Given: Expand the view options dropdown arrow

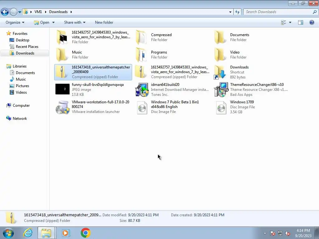Looking at the screenshot, I should tap(290, 22).
